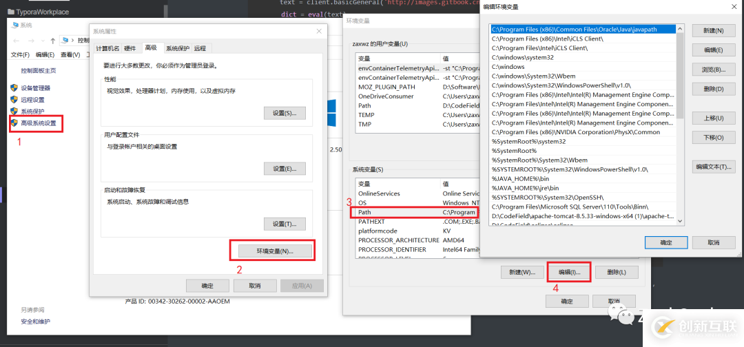Select the %JAVA_HOME%\bin entry
This screenshot has width=744, height=347.
pyautogui.click(x=583, y=179)
